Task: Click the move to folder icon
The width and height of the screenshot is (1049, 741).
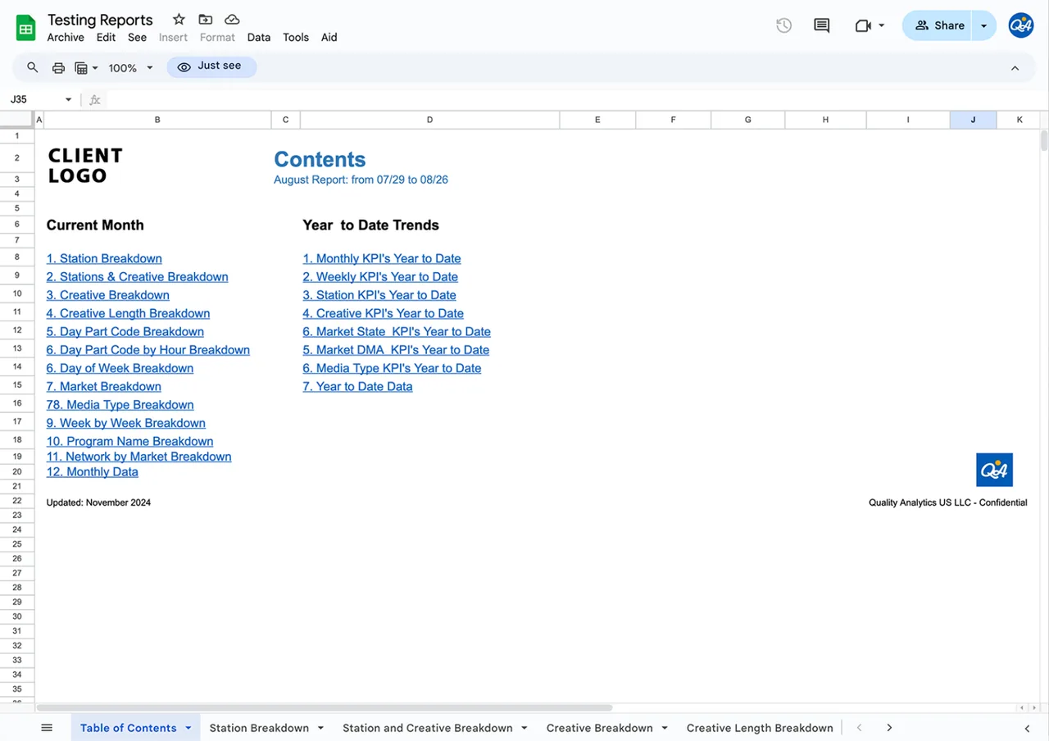Action: pyautogui.click(x=205, y=20)
